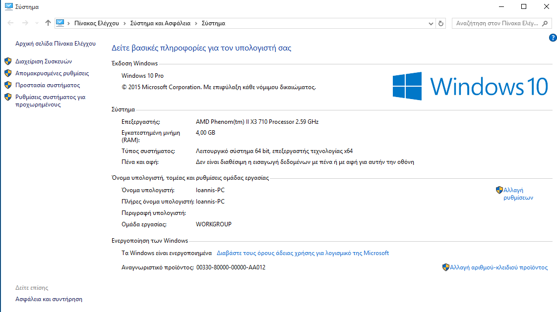Click the Ioannis-PC value next to Όνομα υπολογιστή

click(210, 190)
